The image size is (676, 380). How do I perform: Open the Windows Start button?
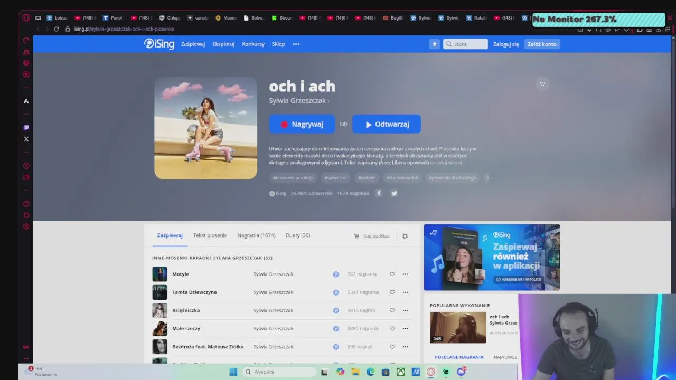(x=233, y=372)
